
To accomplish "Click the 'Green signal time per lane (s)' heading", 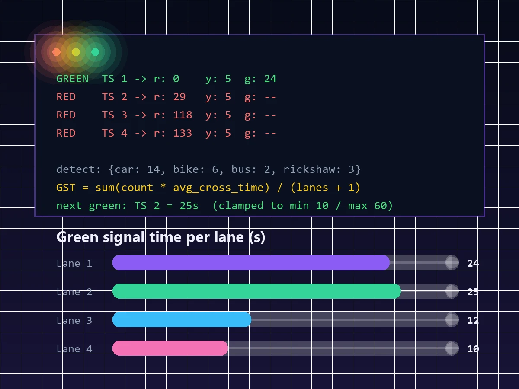I will (160, 237).
